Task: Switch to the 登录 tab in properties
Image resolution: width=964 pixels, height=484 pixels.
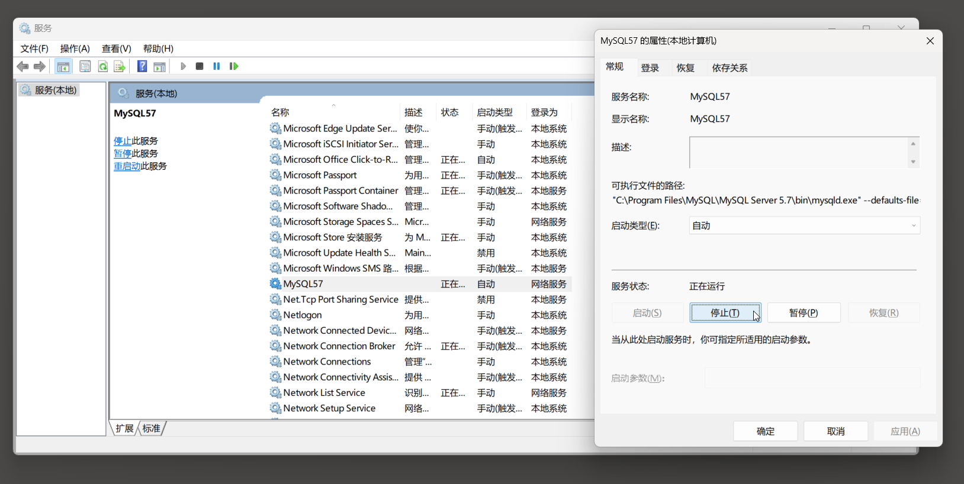Action: (650, 68)
